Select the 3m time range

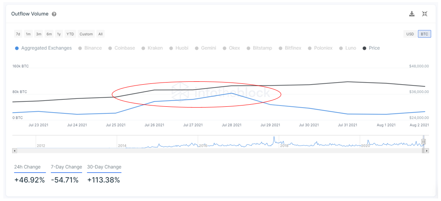39,34
